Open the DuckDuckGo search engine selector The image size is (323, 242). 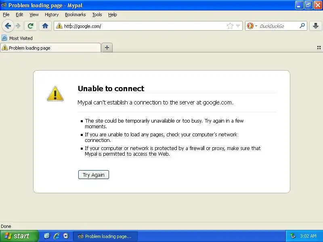tap(252, 26)
